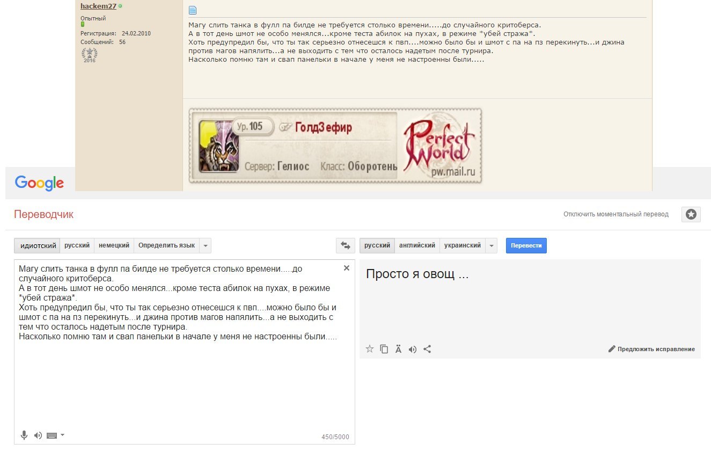Click the microphone voice input icon
Image resolution: width=711 pixels, height=451 pixels.
(x=24, y=435)
